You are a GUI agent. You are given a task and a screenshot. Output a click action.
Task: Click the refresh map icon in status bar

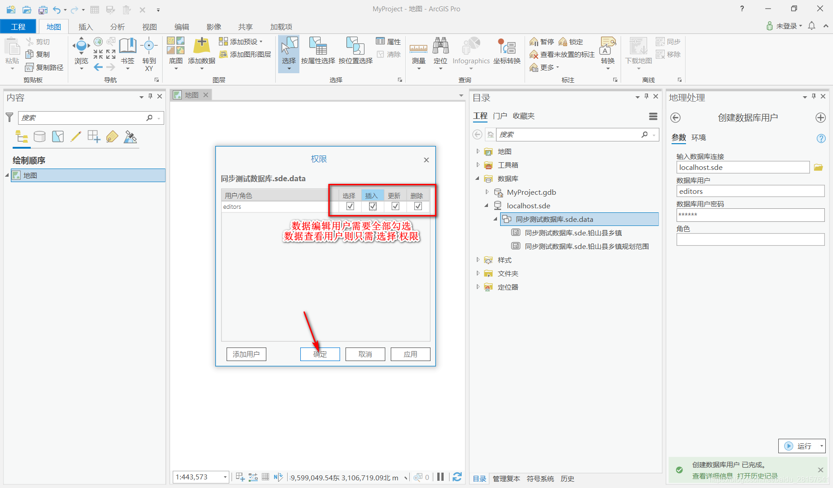pos(457,477)
